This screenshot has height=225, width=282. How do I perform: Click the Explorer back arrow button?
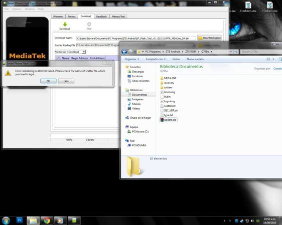click(124, 52)
